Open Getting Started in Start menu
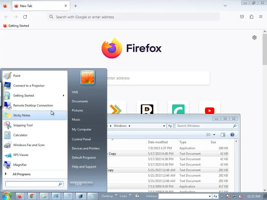267x200 pixels. 35,95
